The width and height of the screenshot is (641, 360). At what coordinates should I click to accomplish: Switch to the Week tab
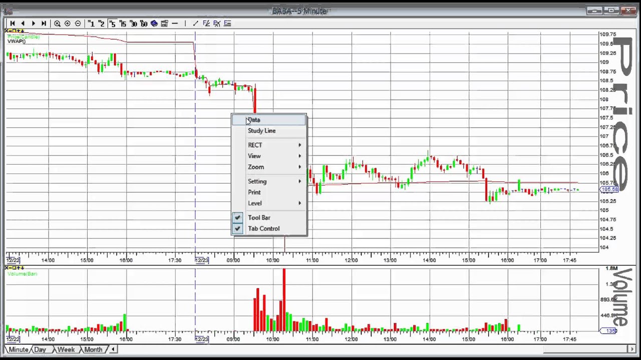[66, 349]
